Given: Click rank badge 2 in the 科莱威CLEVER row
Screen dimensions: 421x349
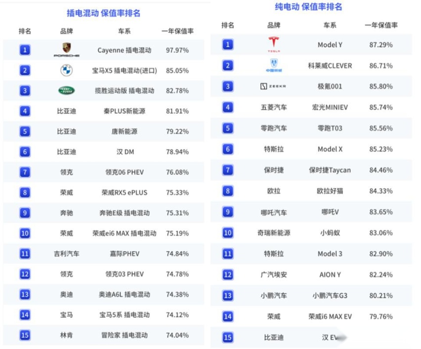Looking at the screenshot, I should click(x=228, y=65).
